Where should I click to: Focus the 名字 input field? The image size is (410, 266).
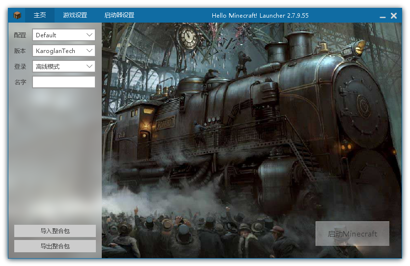coord(63,82)
